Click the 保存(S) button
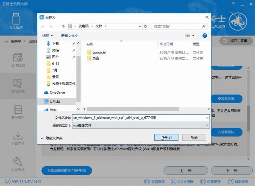This screenshot has height=186, width=255. [166, 137]
